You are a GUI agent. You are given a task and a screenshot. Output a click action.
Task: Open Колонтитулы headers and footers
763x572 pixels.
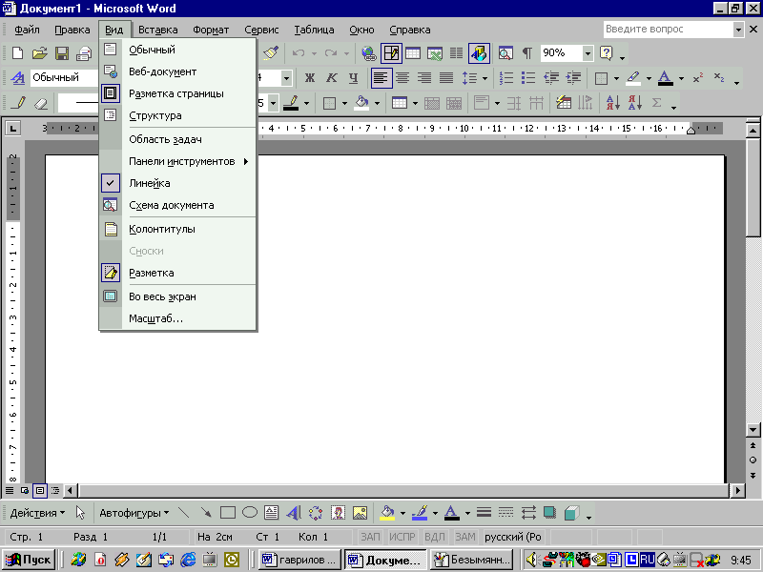click(178, 229)
